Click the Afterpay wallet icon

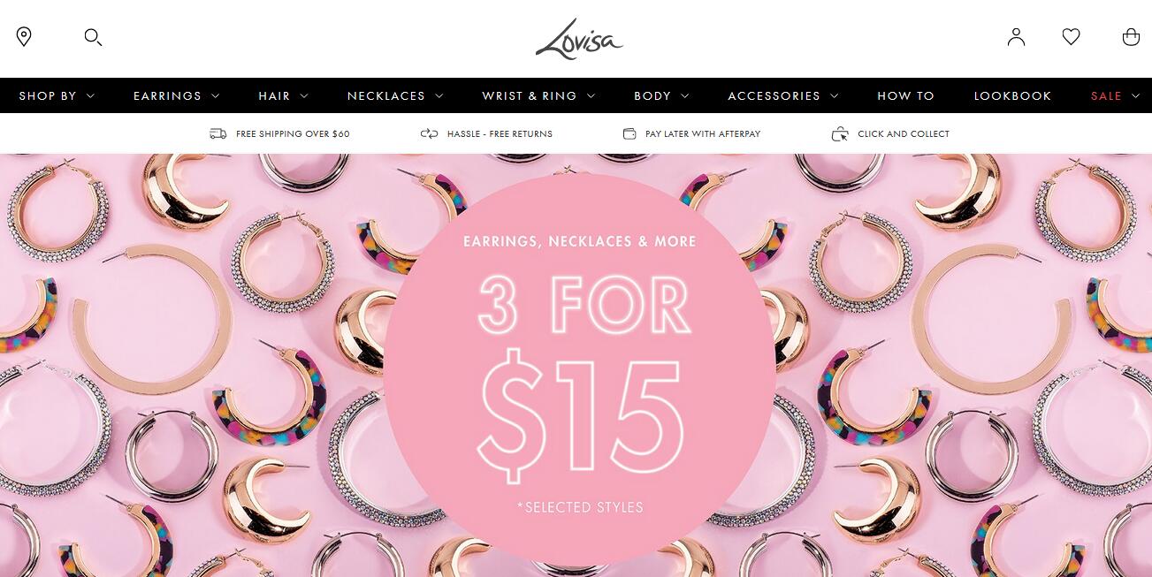pos(629,133)
